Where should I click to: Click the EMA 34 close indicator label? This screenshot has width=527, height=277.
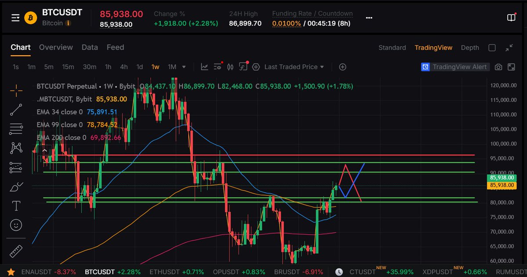pyautogui.click(x=60, y=112)
